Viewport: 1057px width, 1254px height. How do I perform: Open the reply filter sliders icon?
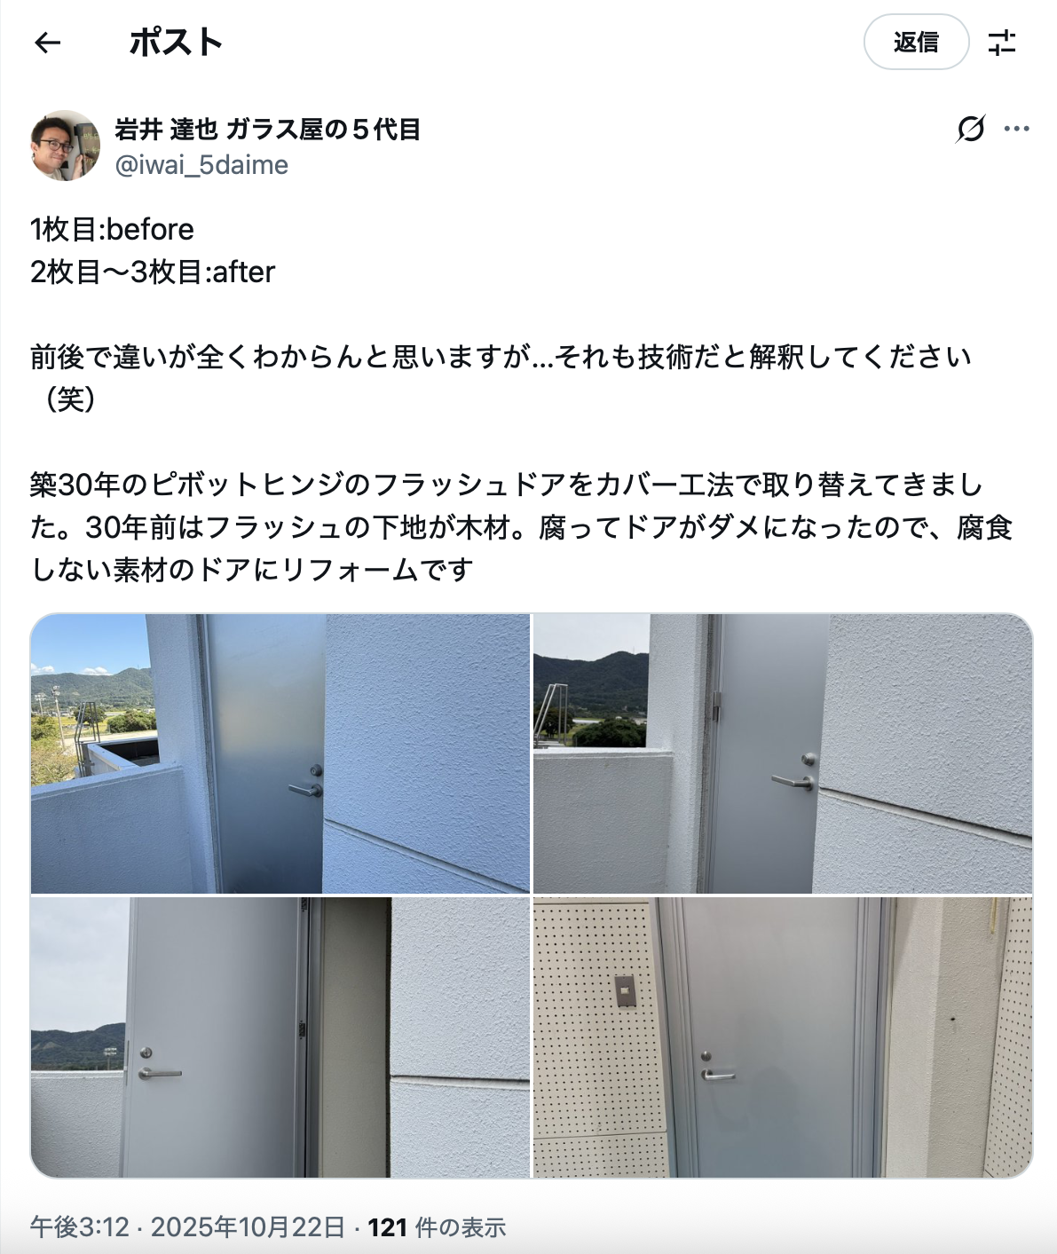pos(1002,42)
